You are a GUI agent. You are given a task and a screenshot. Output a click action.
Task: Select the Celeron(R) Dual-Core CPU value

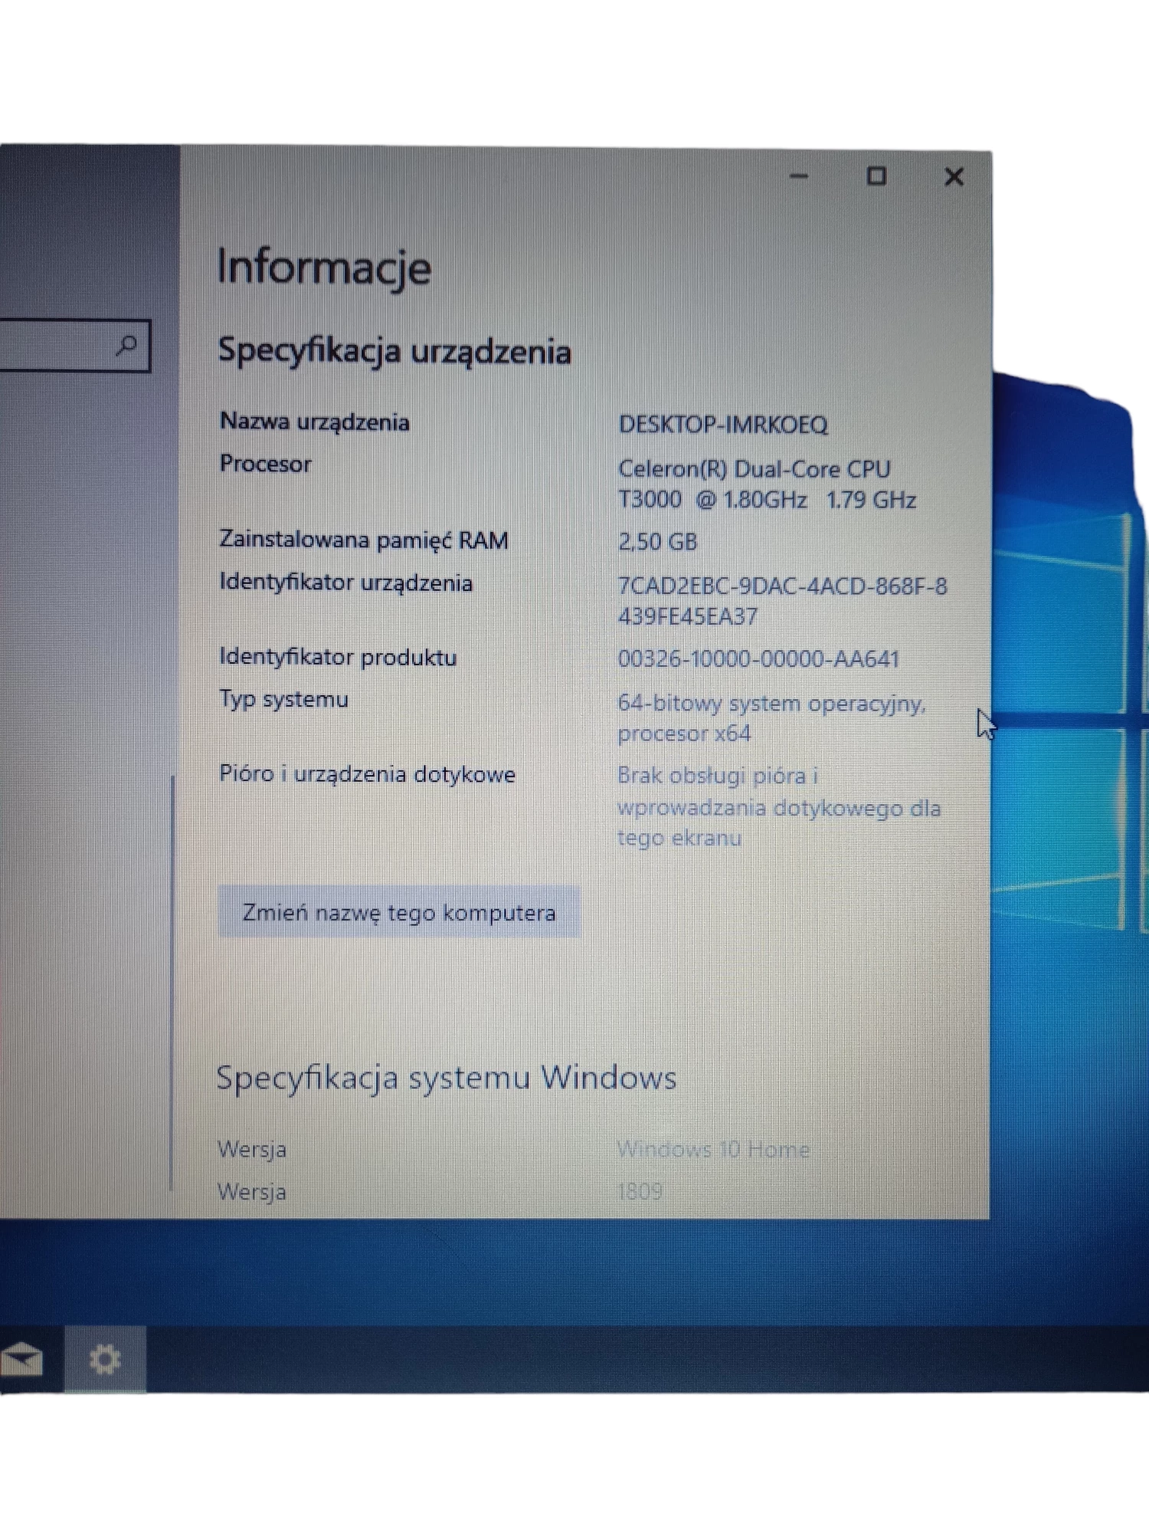tap(767, 484)
